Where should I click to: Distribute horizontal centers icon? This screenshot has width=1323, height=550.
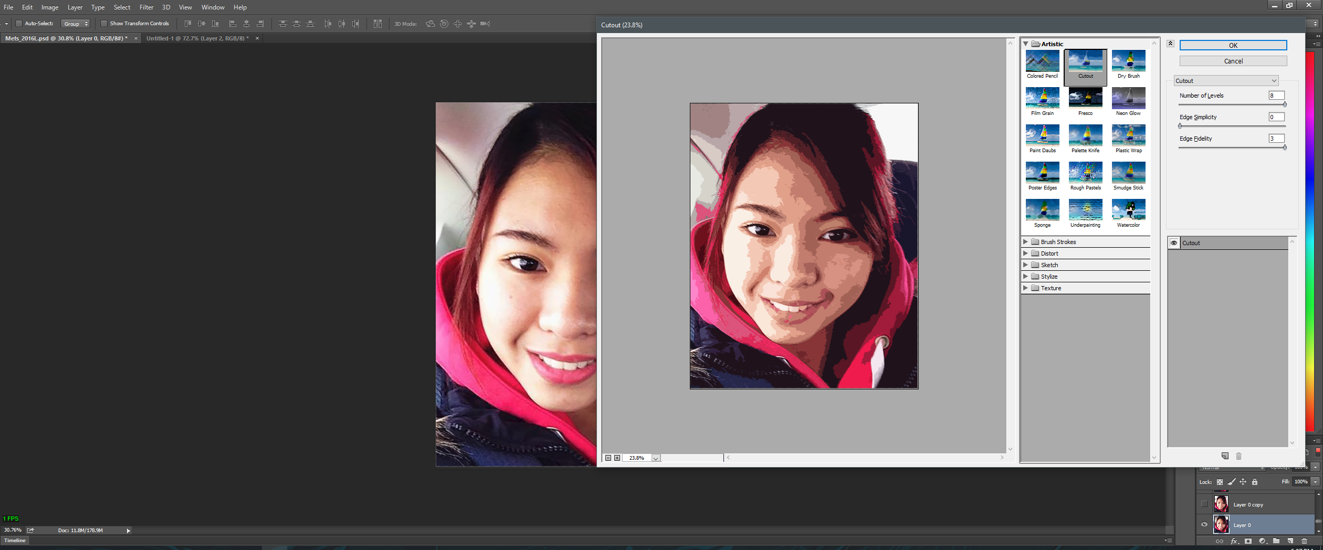click(x=342, y=24)
